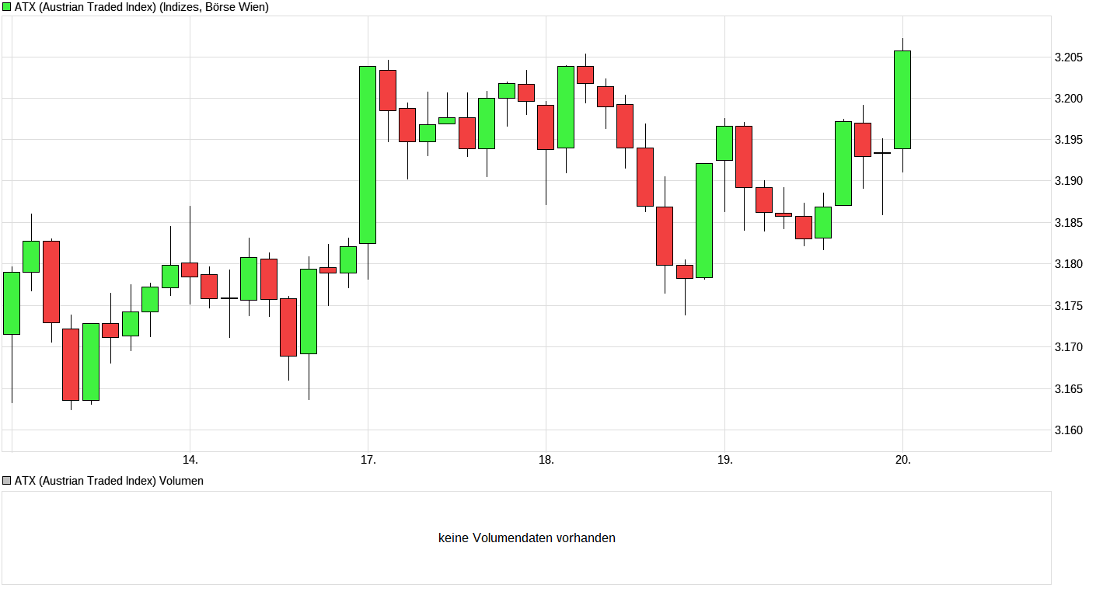
Task: Click the 3.195 price axis label
Action: [1069, 140]
